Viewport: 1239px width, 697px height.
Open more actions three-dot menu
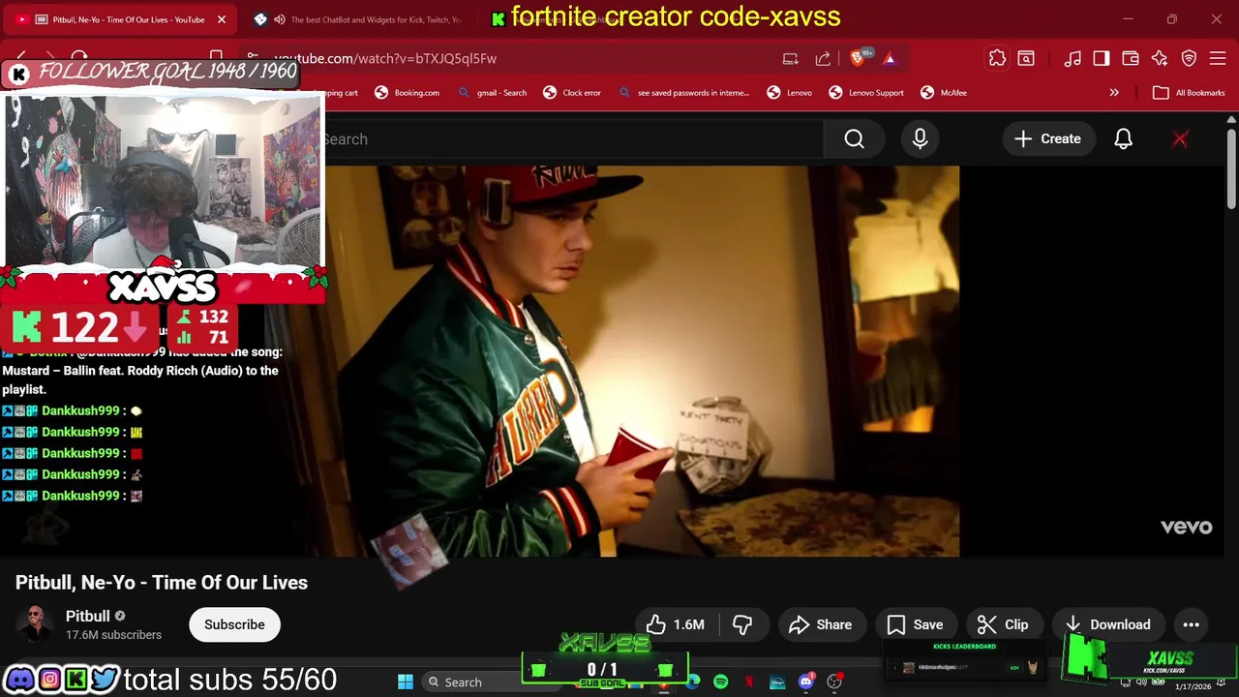(x=1192, y=624)
